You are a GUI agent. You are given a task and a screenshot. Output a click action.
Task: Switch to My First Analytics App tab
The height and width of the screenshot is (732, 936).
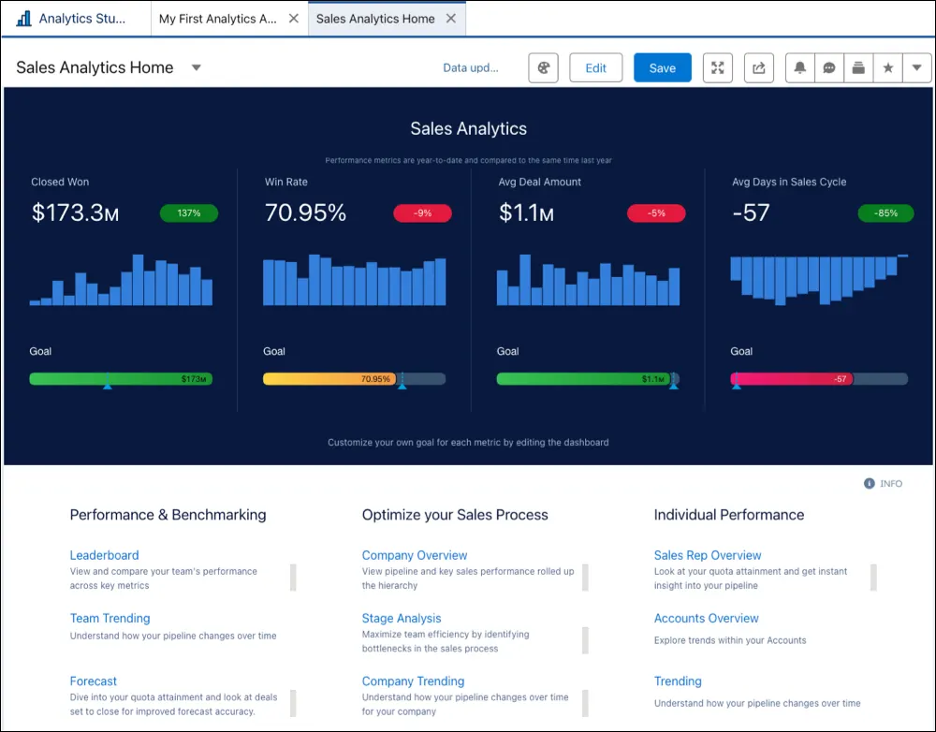[x=217, y=19]
